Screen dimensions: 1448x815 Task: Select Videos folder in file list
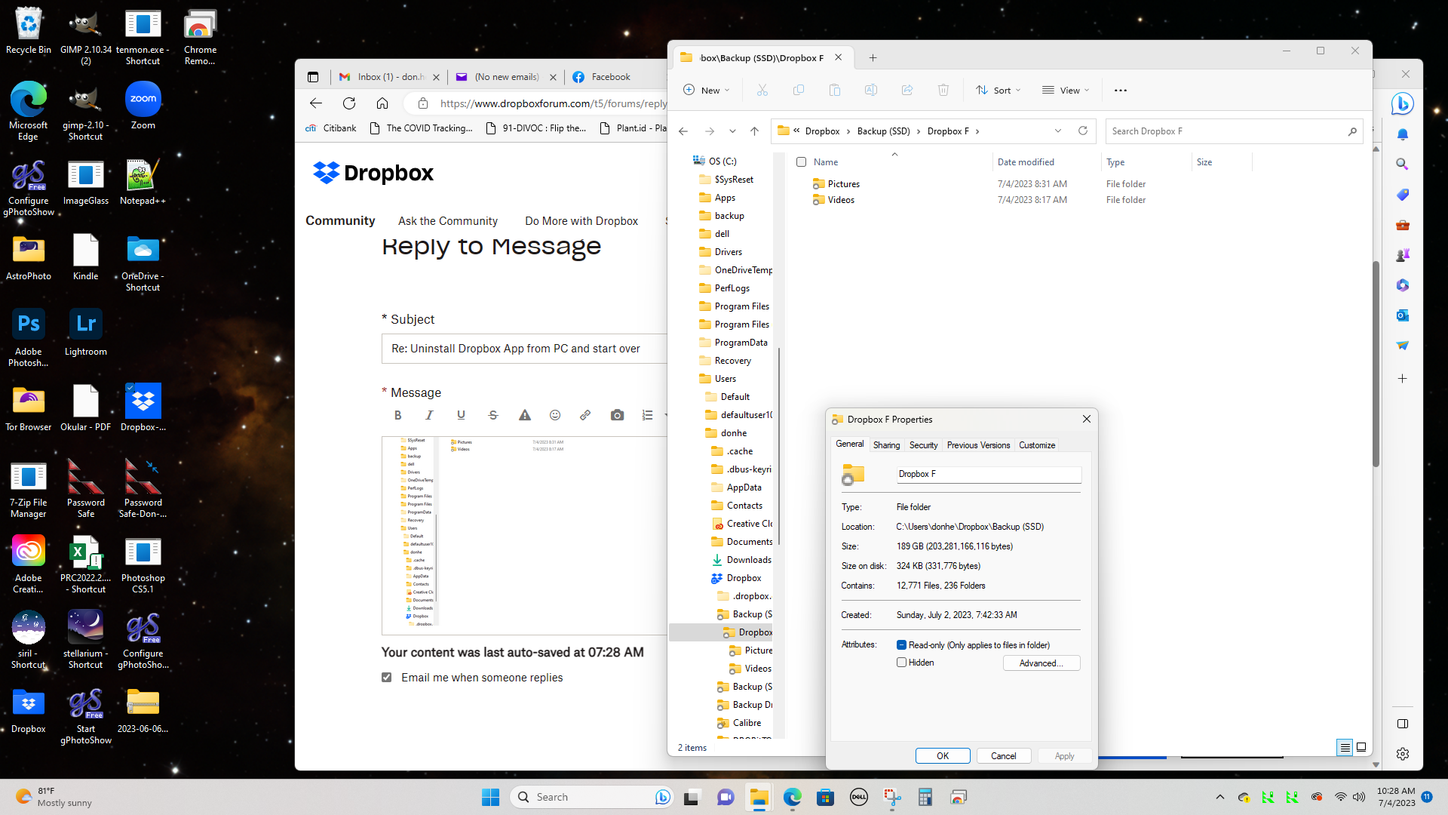(841, 200)
